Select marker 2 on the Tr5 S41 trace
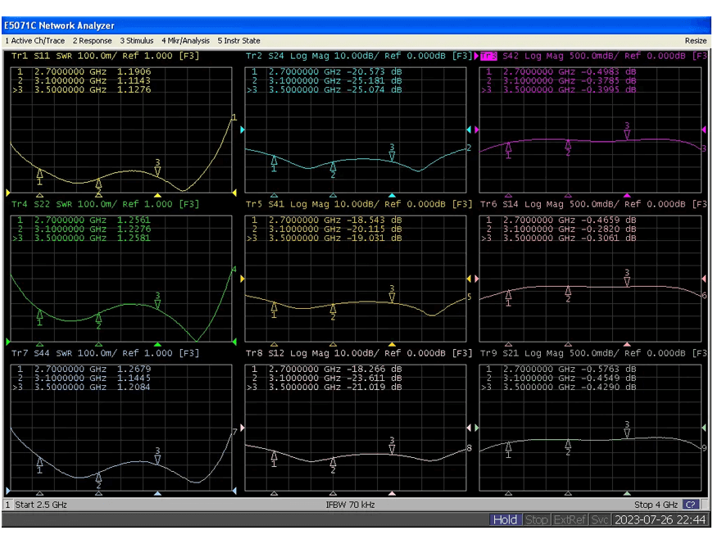 [333, 309]
